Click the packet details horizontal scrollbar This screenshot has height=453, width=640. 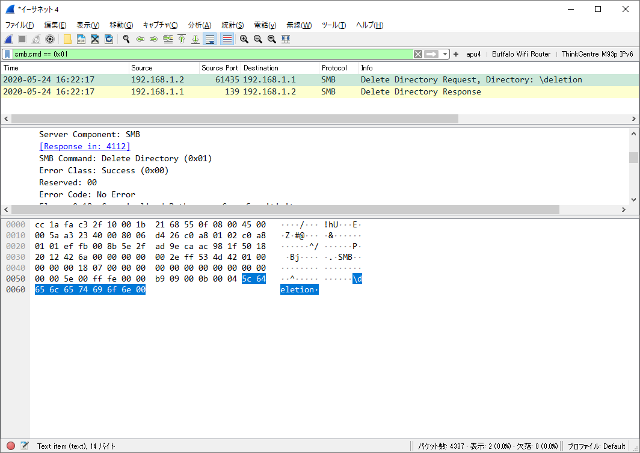click(x=285, y=209)
